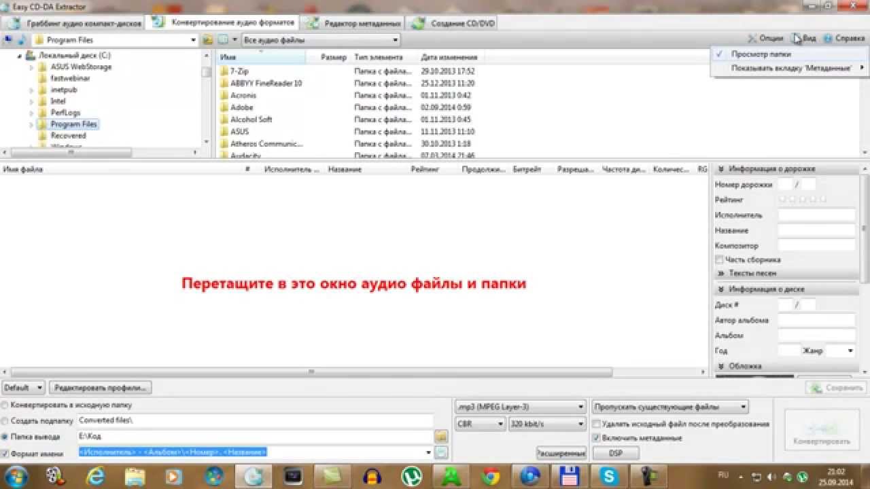
Task: Click the Options toolbar item
Action: (x=766, y=39)
